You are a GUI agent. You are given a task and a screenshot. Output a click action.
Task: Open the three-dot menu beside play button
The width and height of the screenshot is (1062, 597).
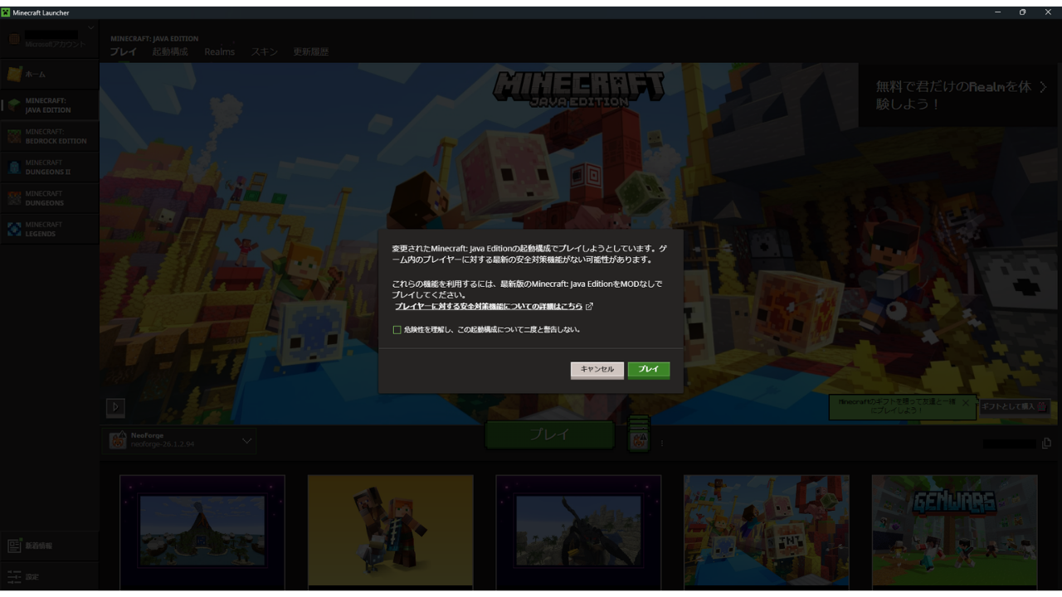click(661, 444)
